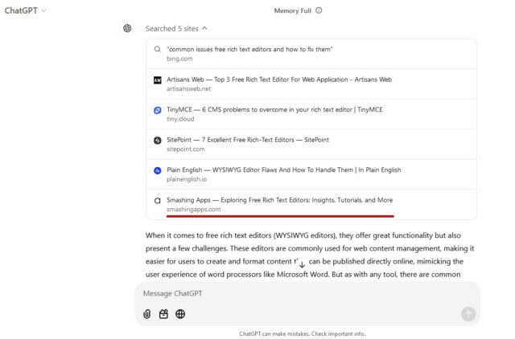Click smashingapps.com domain text
Screen dimensions: 515x339
point(193,210)
